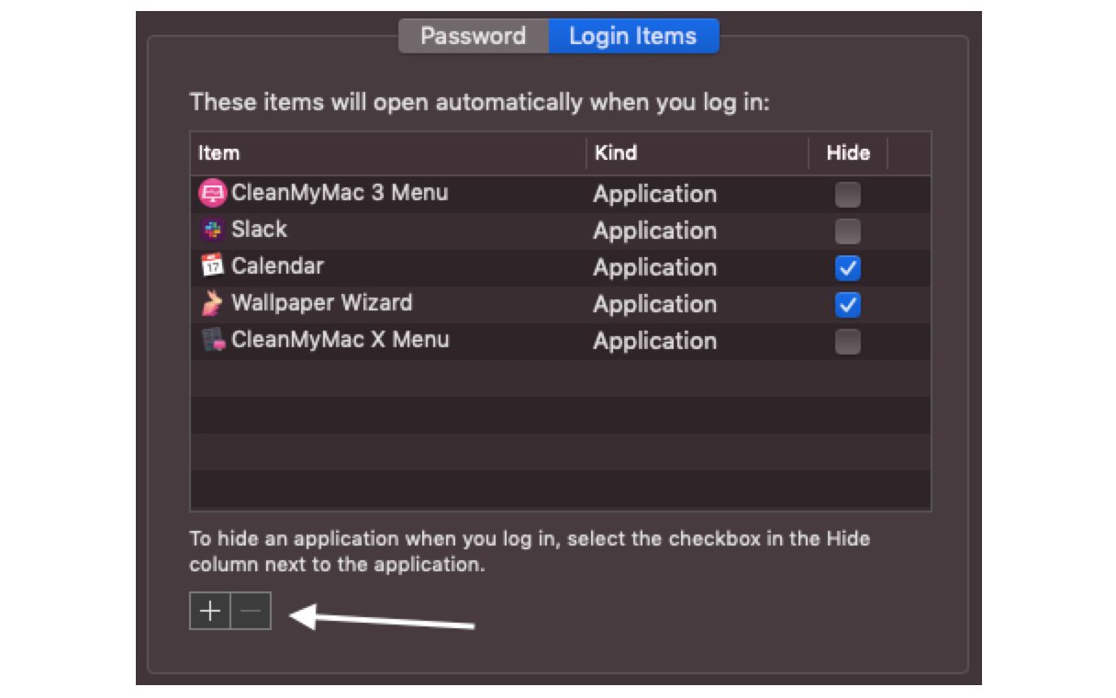Select the Login Items tab
Image resolution: width=1116 pixels, height=698 pixels.
(x=633, y=36)
